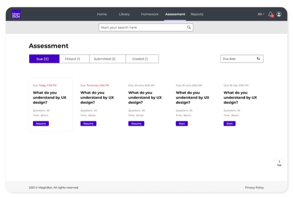Viewport: 295px width, 197px height.
Task: Go to Home in navigation
Action: tap(102, 14)
